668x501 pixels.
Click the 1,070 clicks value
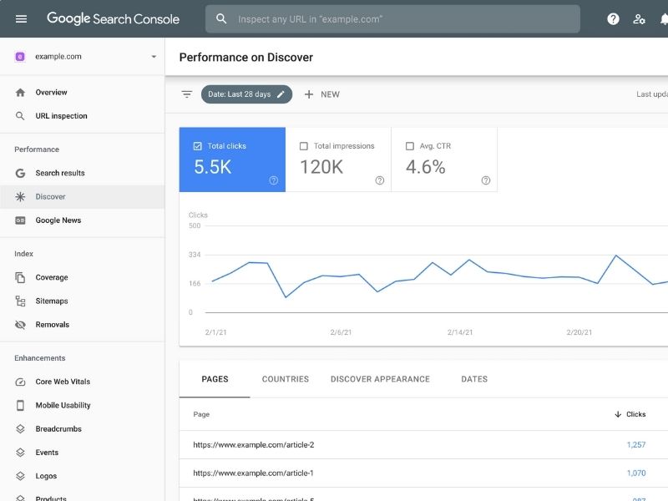click(x=636, y=473)
